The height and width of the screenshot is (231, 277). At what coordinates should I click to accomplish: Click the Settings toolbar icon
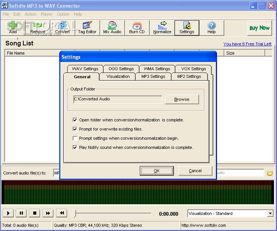pyautogui.click(x=187, y=28)
